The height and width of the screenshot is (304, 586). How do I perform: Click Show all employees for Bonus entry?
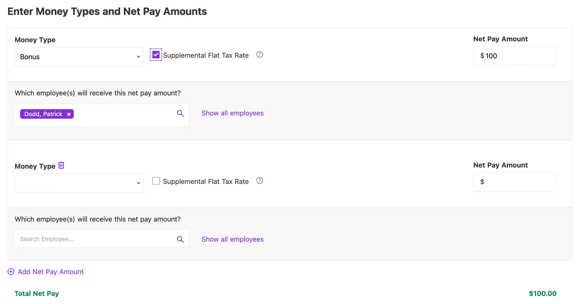click(x=232, y=113)
